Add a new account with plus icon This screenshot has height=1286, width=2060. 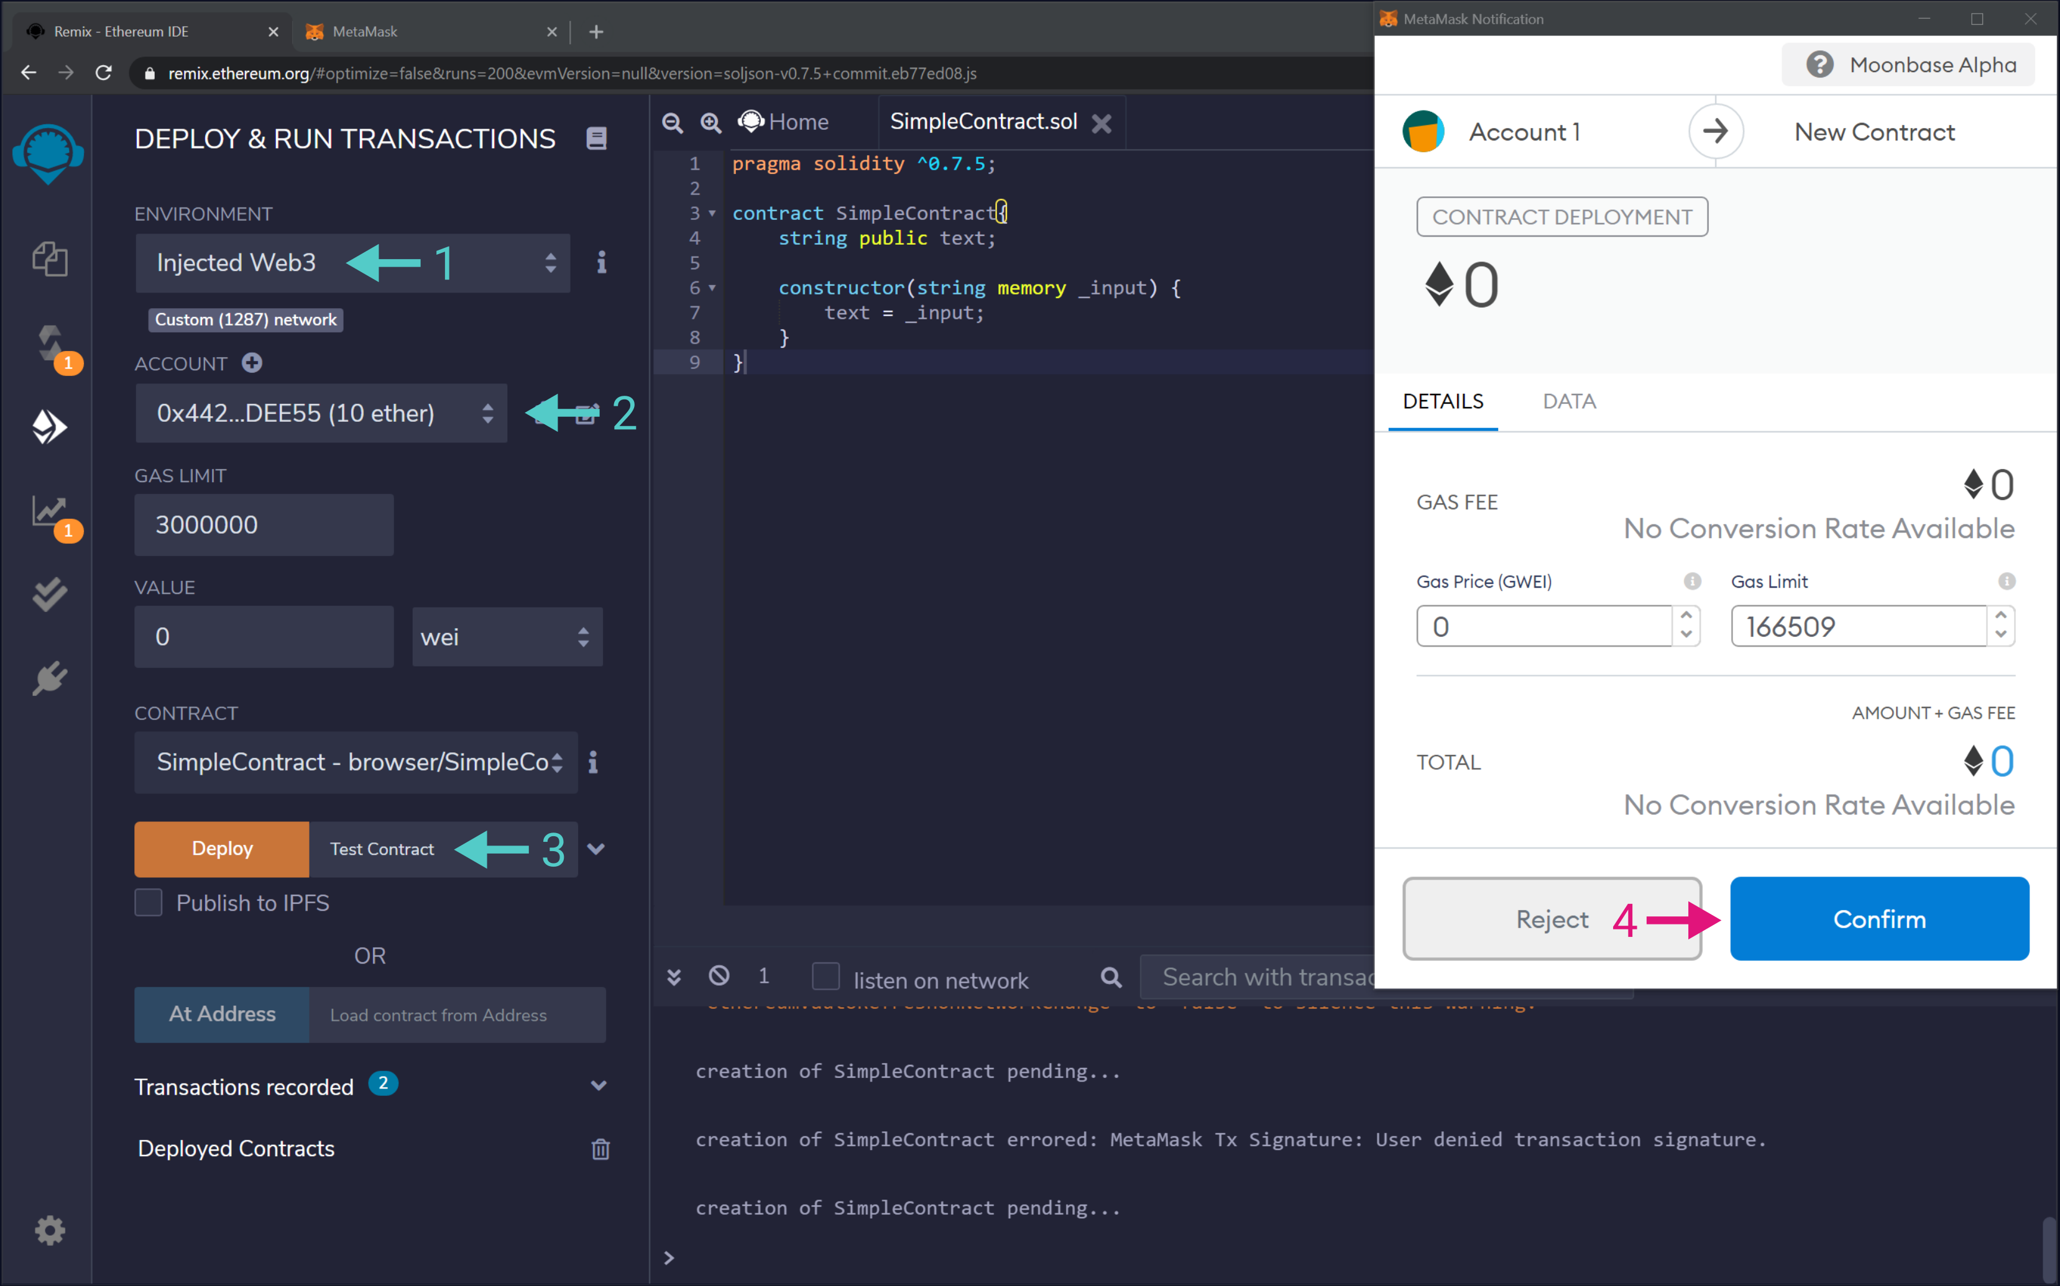(252, 362)
